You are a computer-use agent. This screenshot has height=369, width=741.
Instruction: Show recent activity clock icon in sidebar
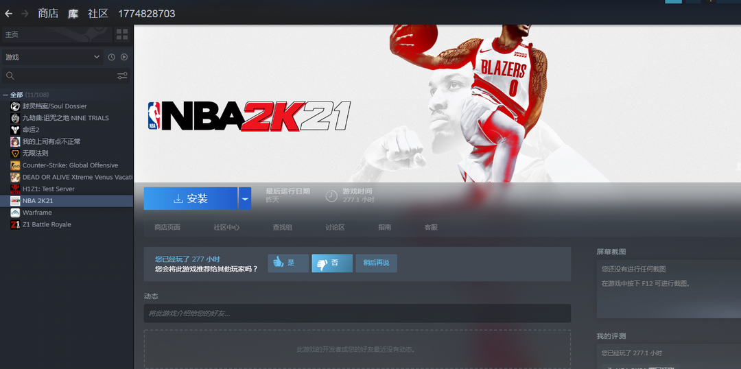(112, 57)
